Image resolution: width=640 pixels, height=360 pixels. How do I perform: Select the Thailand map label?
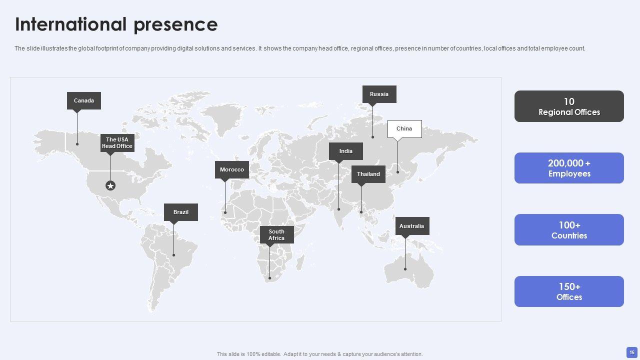[368, 174]
